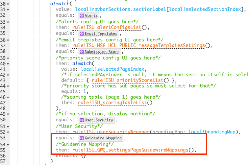Image resolution: width=249 pixels, height=165 pixels.
Task: Click the value 1 on line 45
Action: pyautogui.click(x=85, y=91)
